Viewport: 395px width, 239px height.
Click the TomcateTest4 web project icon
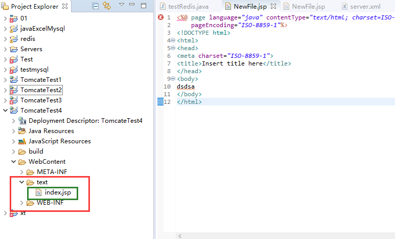[14, 110]
